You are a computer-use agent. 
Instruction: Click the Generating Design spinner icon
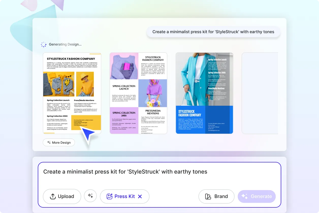coord(44,44)
